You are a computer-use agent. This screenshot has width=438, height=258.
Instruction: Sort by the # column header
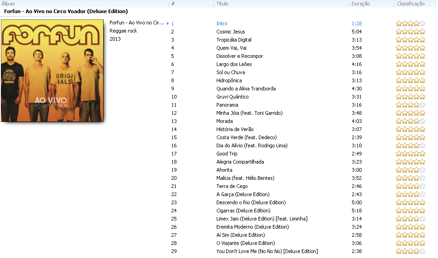(173, 4)
